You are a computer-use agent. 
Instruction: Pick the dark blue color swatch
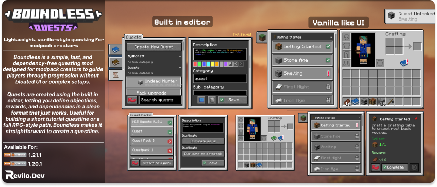click(x=204, y=64)
